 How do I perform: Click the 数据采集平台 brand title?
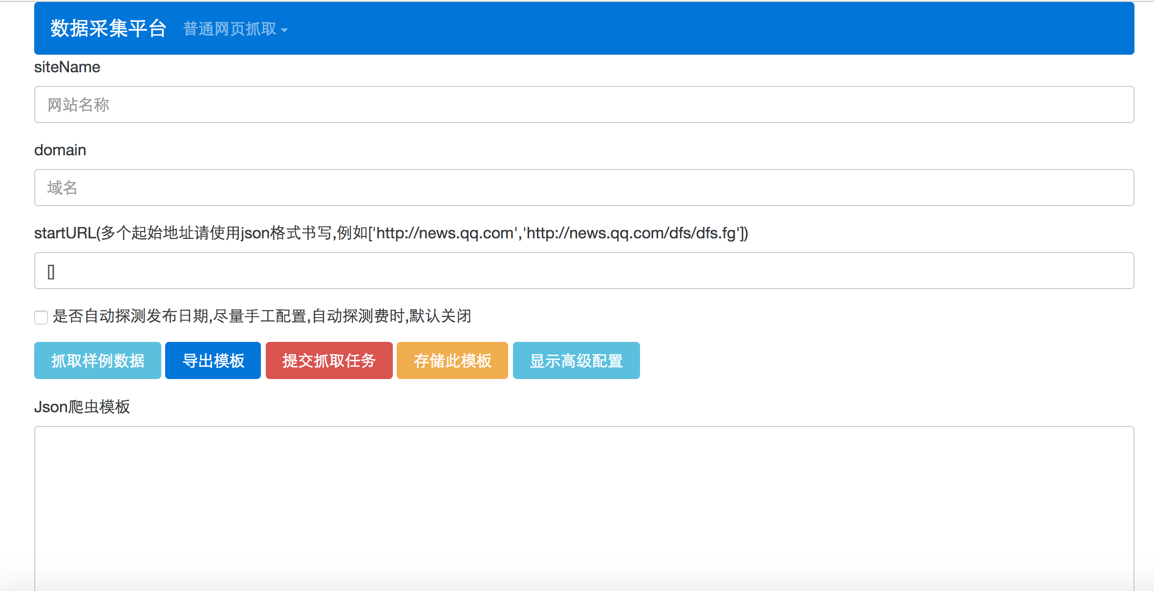tap(108, 28)
